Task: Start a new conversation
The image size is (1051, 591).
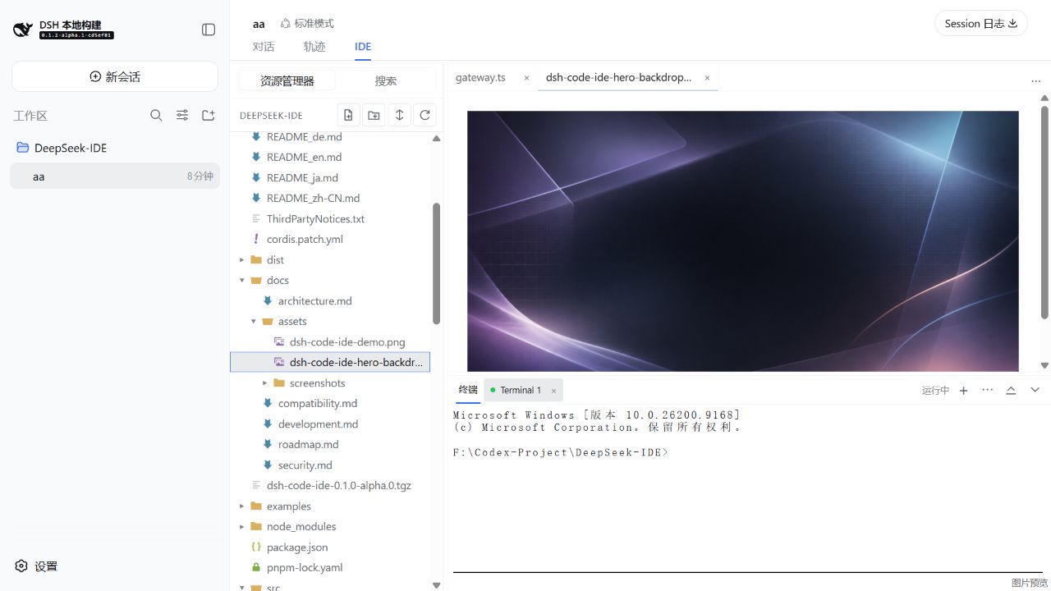Action: (115, 76)
